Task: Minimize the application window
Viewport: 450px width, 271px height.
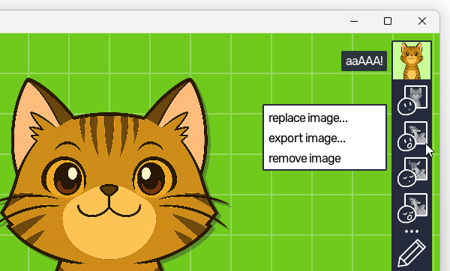Action: [x=354, y=21]
